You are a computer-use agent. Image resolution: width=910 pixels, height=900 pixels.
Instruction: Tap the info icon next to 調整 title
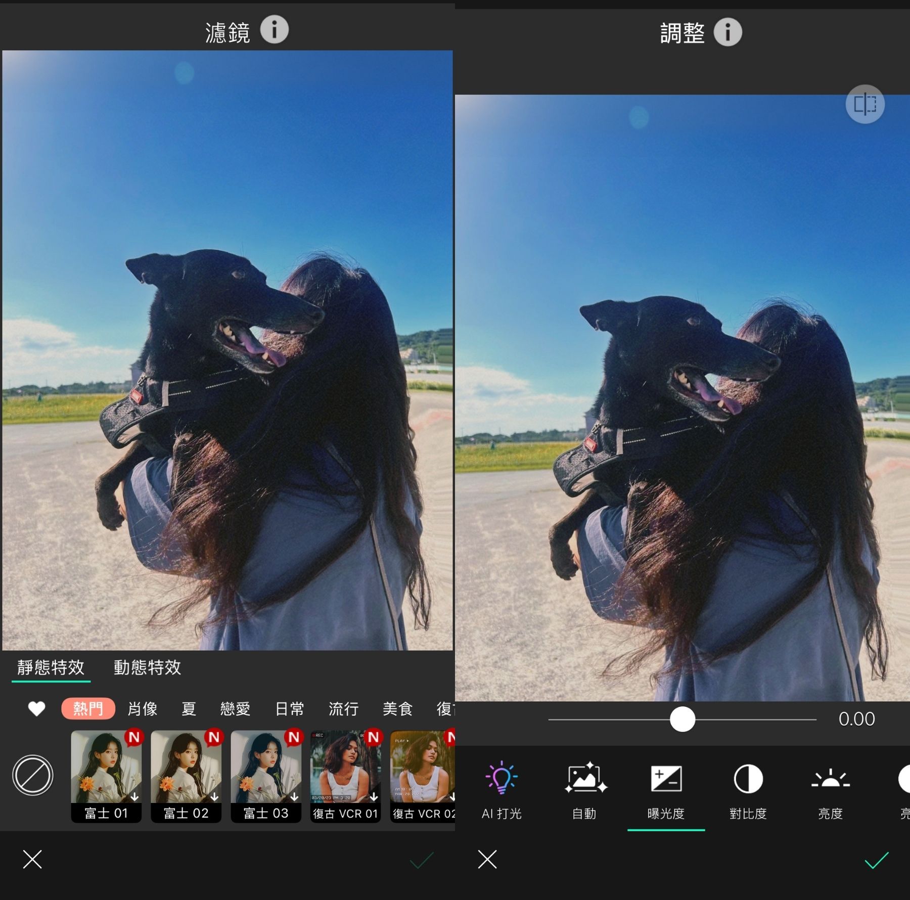click(x=727, y=33)
